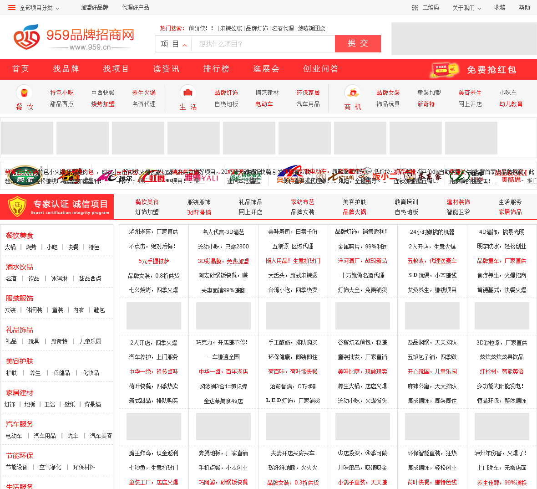Click the gold certification shield icon
The width and height of the screenshot is (537, 489).
pos(17,206)
